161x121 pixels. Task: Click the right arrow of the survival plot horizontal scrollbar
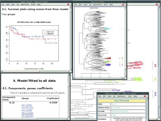click(x=69, y=71)
